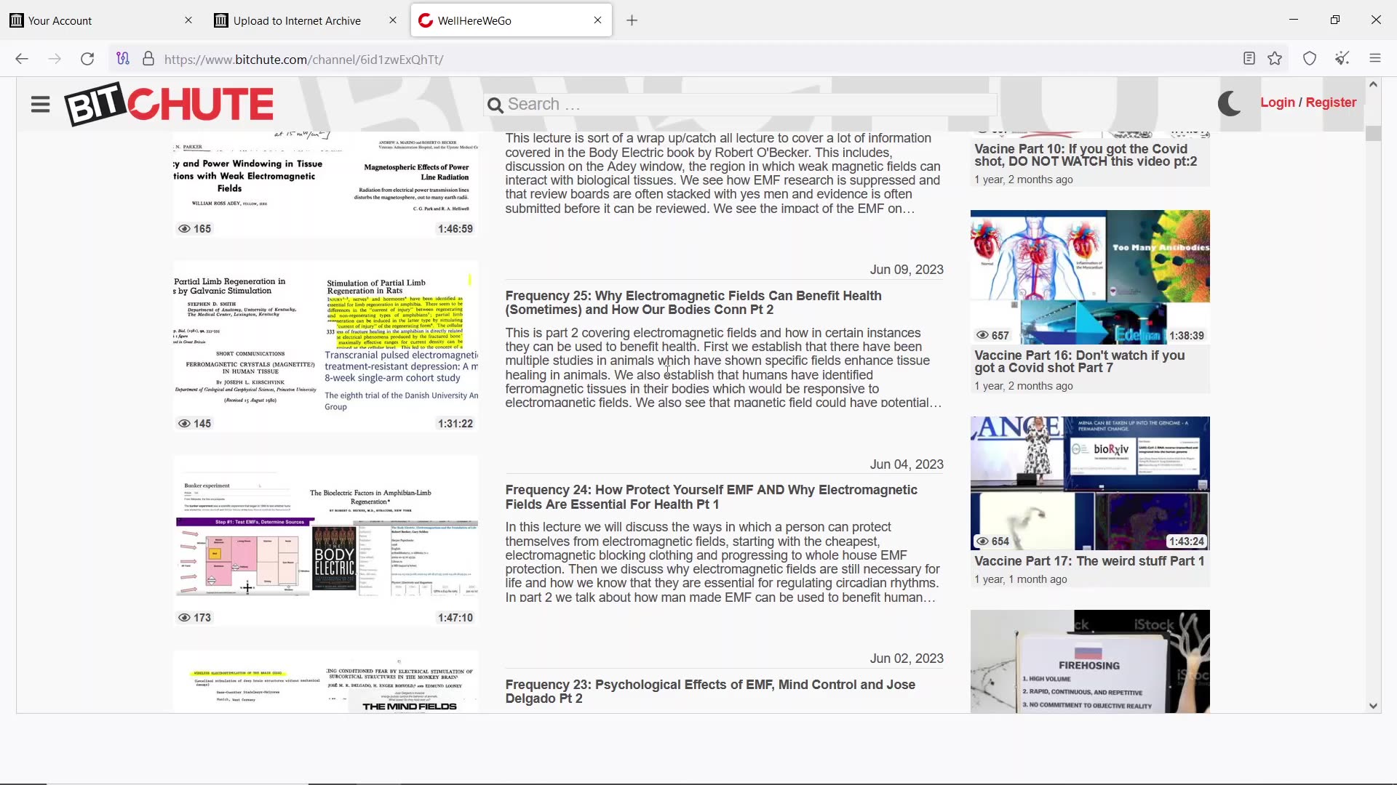This screenshot has width=1397, height=785.
Task: Click the search magnifier icon
Action: click(495, 105)
